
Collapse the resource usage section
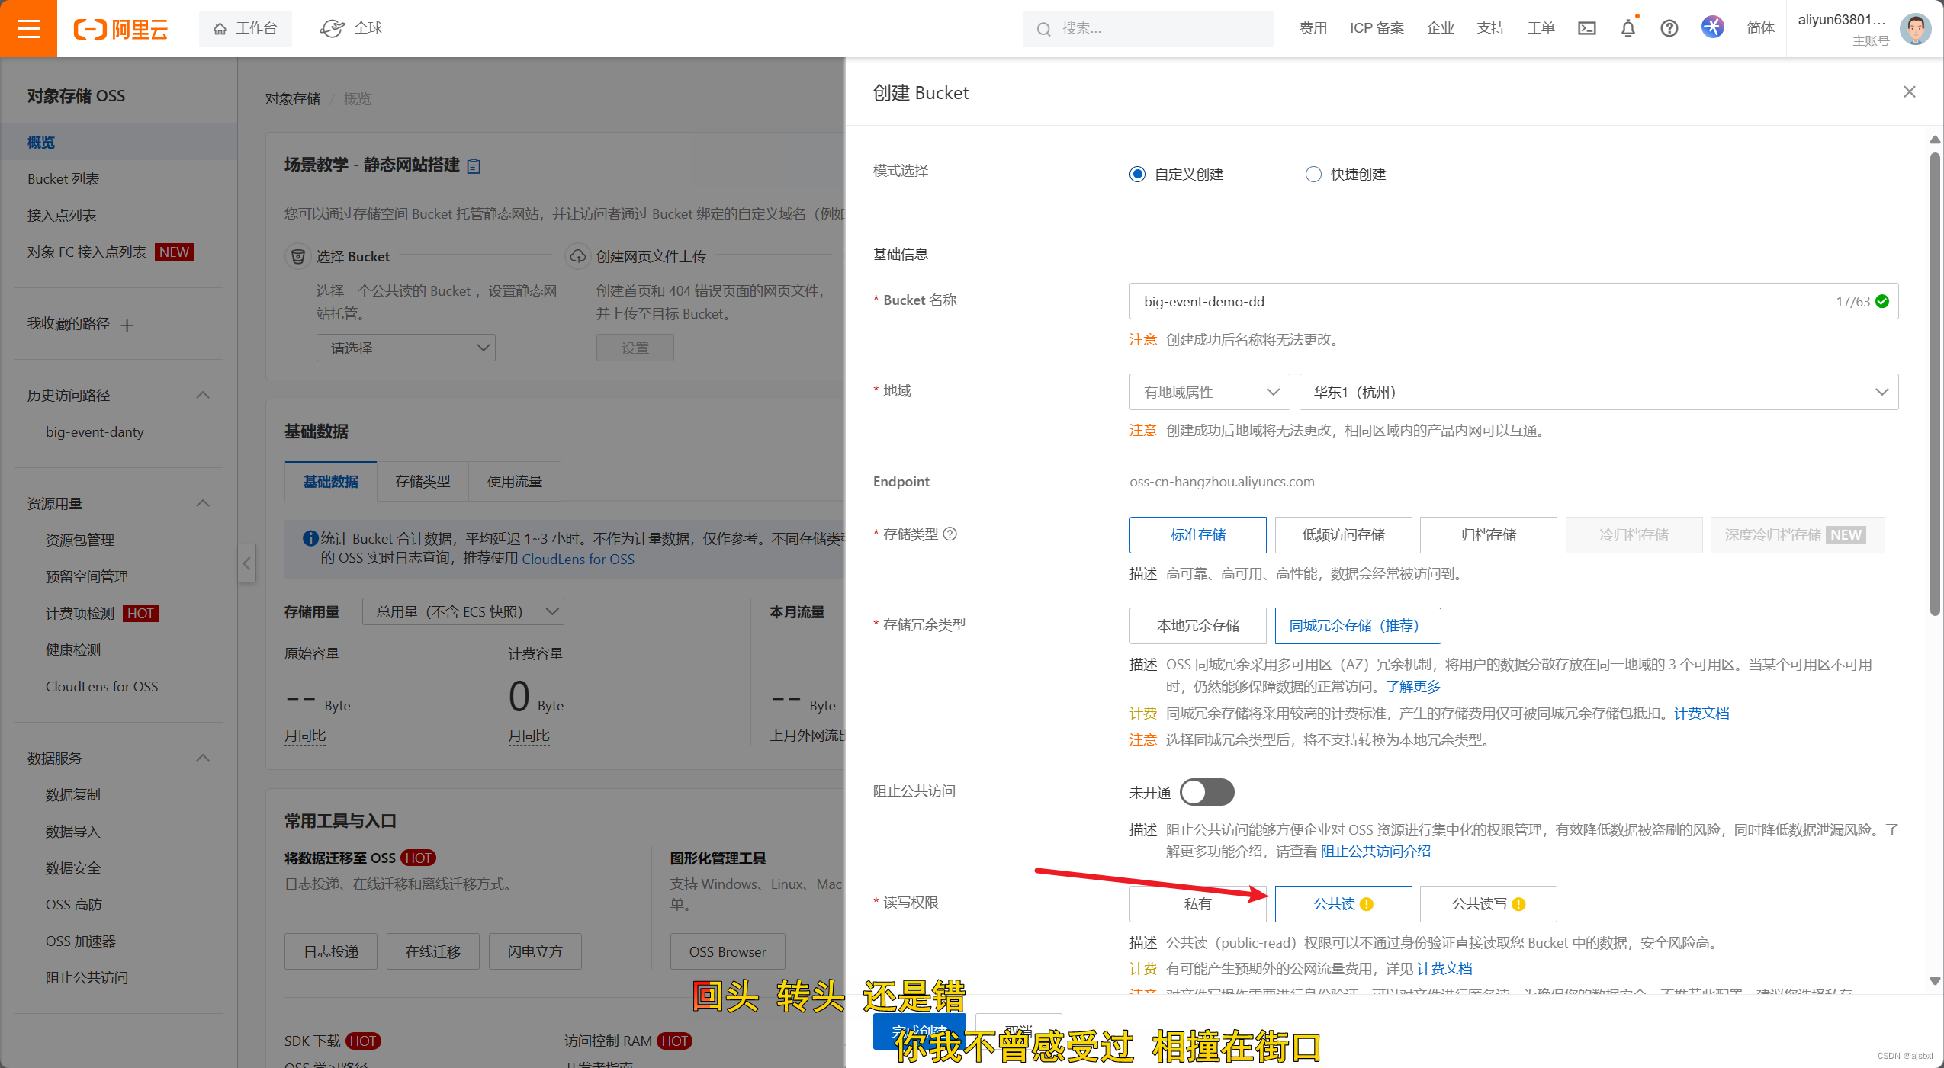(x=203, y=504)
